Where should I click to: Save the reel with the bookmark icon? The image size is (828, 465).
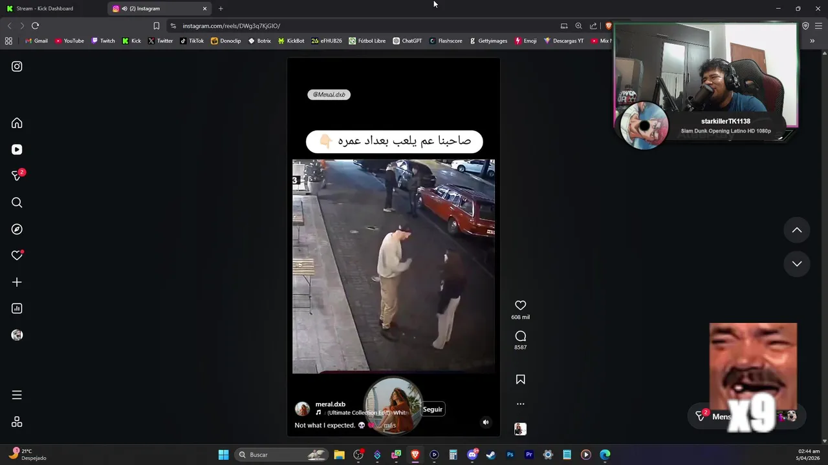point(520,380)
